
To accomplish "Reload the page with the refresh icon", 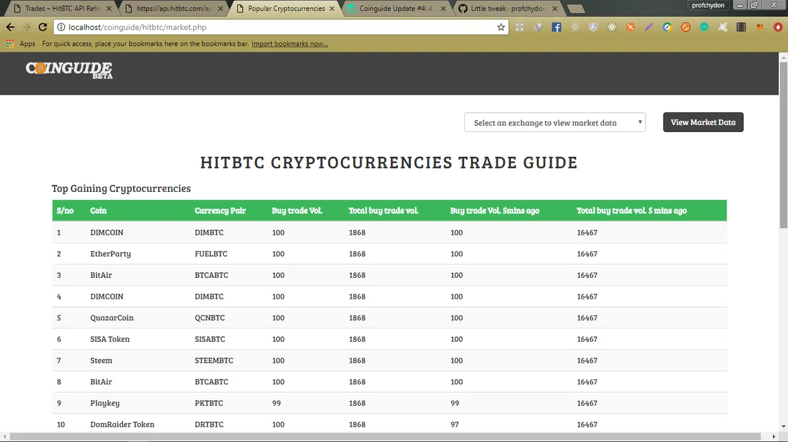I will coord(42,27).
